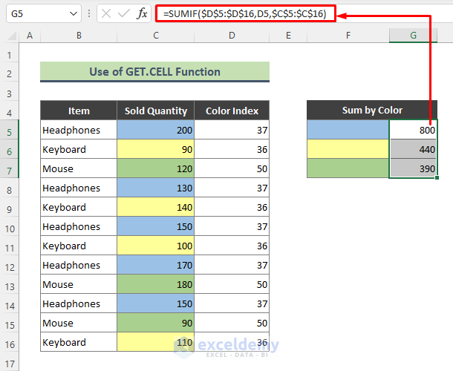Click the Insert Function fx icon
The height and width of the screenshot is (371, 453).
tap(142, 13)
